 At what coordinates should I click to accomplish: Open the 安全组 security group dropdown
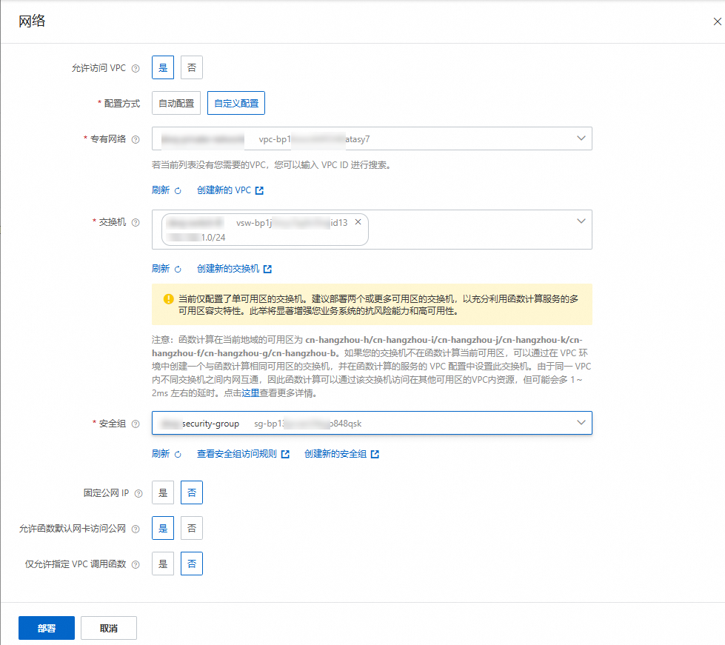coord(372,423)
